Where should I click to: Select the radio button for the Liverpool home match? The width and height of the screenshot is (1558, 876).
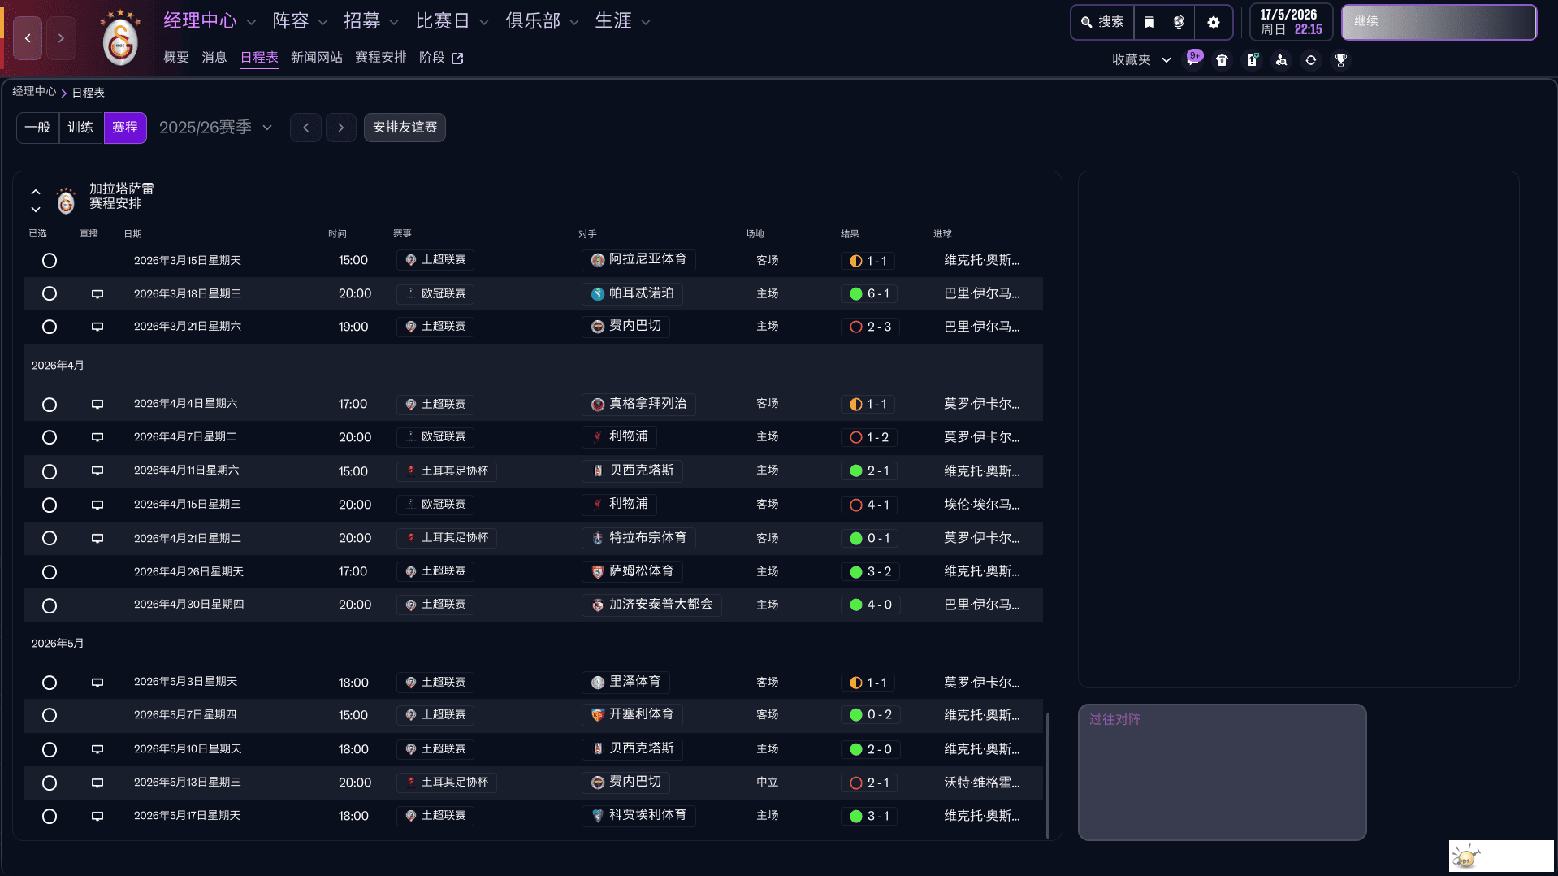coord(50,437)
